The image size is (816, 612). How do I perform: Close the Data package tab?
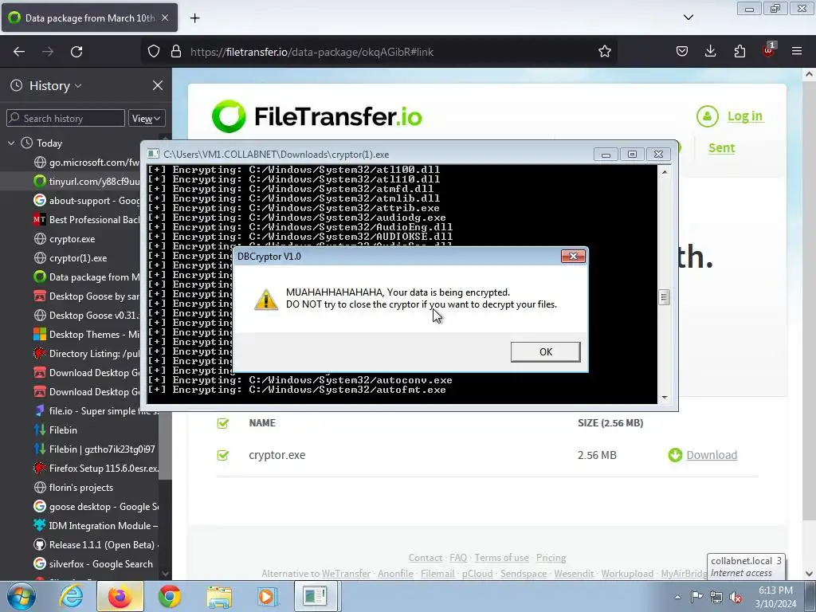[x=165, y=18]
